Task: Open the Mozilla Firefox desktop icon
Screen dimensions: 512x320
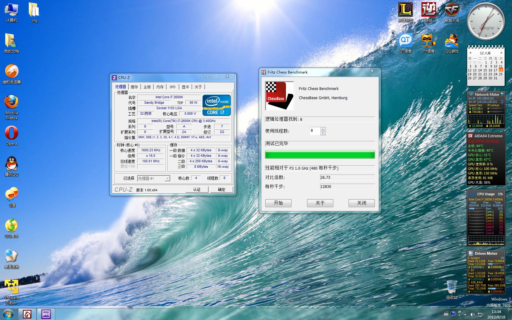Action: pos(12,107)
